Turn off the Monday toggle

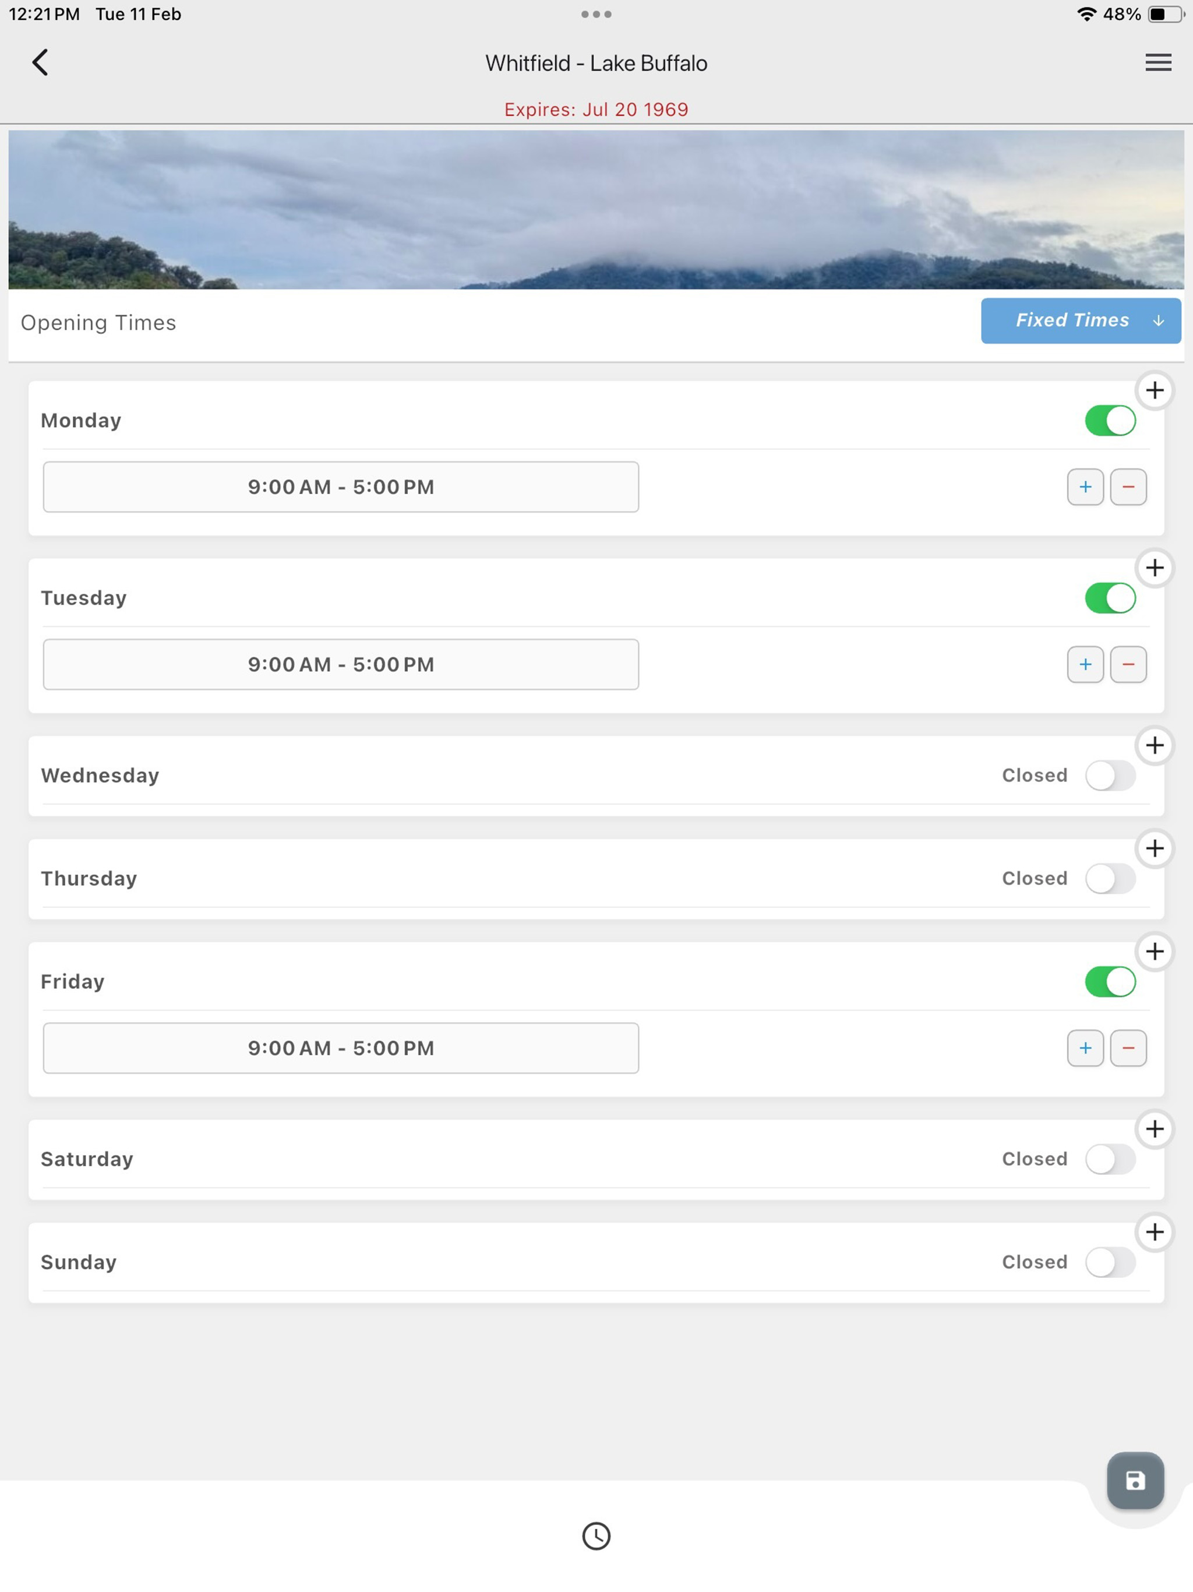pos(1110,420)
